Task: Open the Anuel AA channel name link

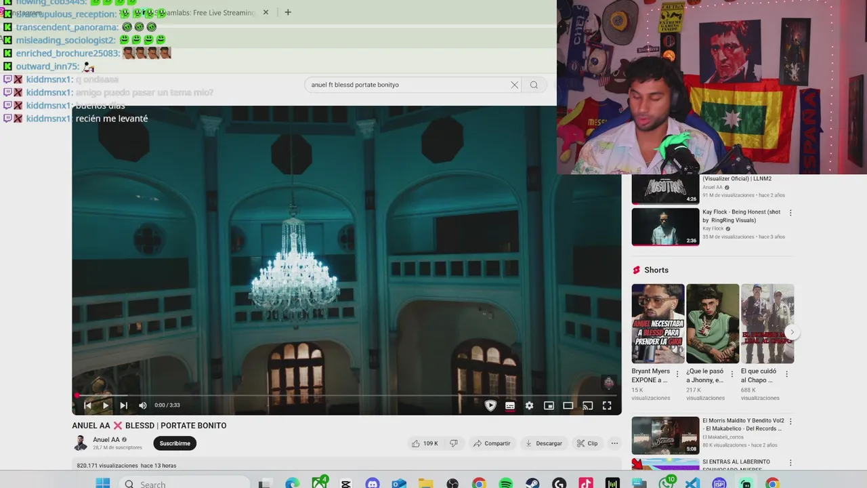Action: 106,439
